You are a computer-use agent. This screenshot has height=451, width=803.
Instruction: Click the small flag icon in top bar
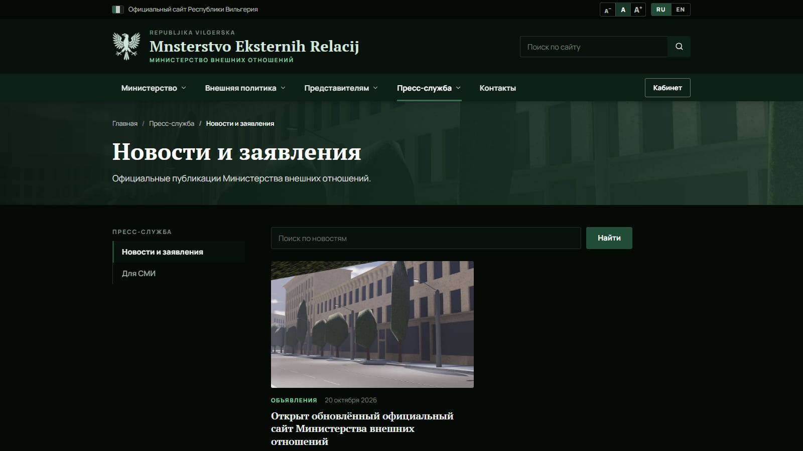118,10
